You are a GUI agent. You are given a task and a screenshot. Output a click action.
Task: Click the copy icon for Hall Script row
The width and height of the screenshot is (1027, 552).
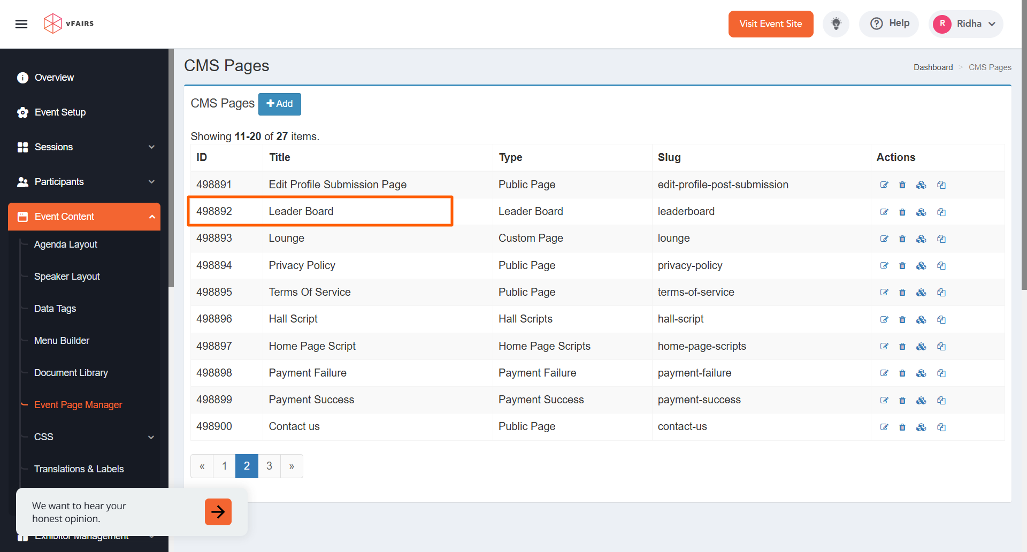941,319
